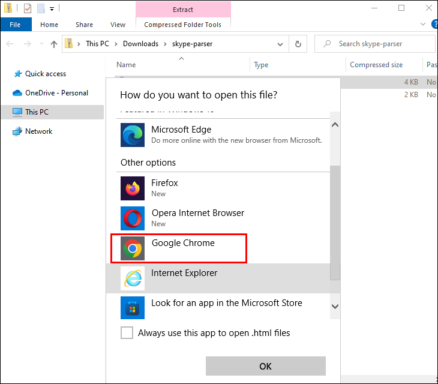The image size is (438, 384).
Task: Expand the address bar history dropdown
Action: coord(280,44)
